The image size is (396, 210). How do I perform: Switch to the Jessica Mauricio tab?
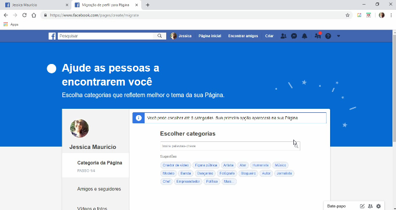coord(36,5)
